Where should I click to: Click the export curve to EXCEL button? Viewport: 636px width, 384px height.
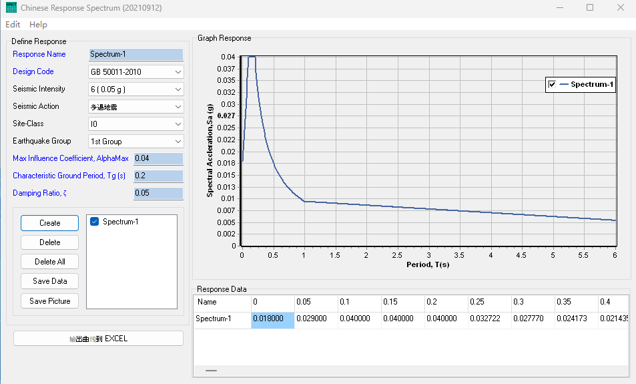tap(98, 339)
